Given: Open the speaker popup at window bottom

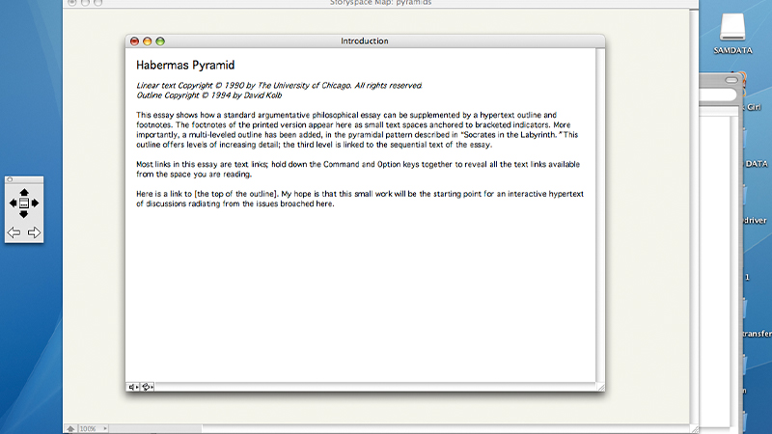Looking at the screenshot, I should [x=133, y=387].
